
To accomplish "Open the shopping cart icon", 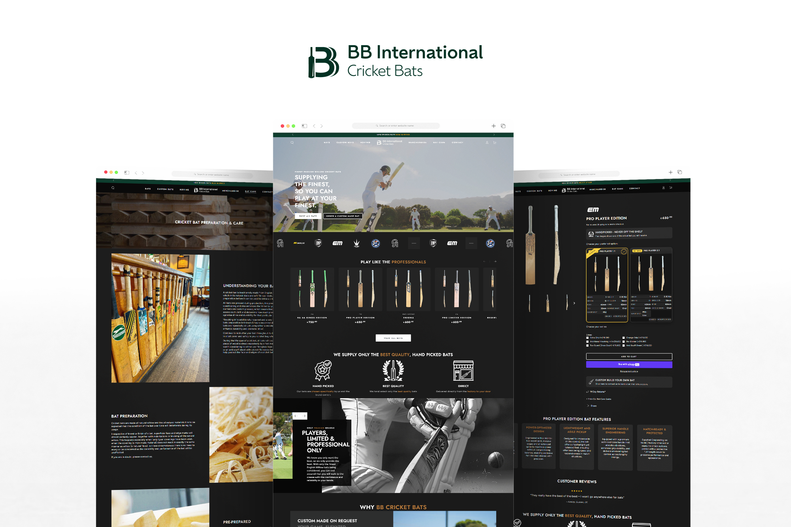I will point(494,143).
